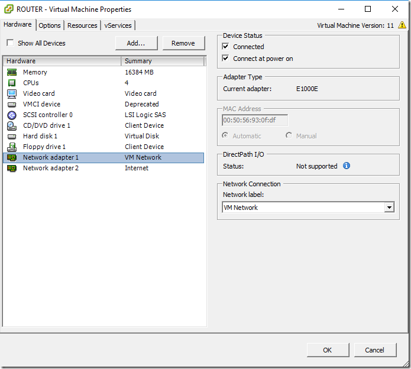Image resolution: width=411 pixels, height=369 pixels.
Task: Click the SCSI controller 0 icon
Action: click(x=12, y=115)
